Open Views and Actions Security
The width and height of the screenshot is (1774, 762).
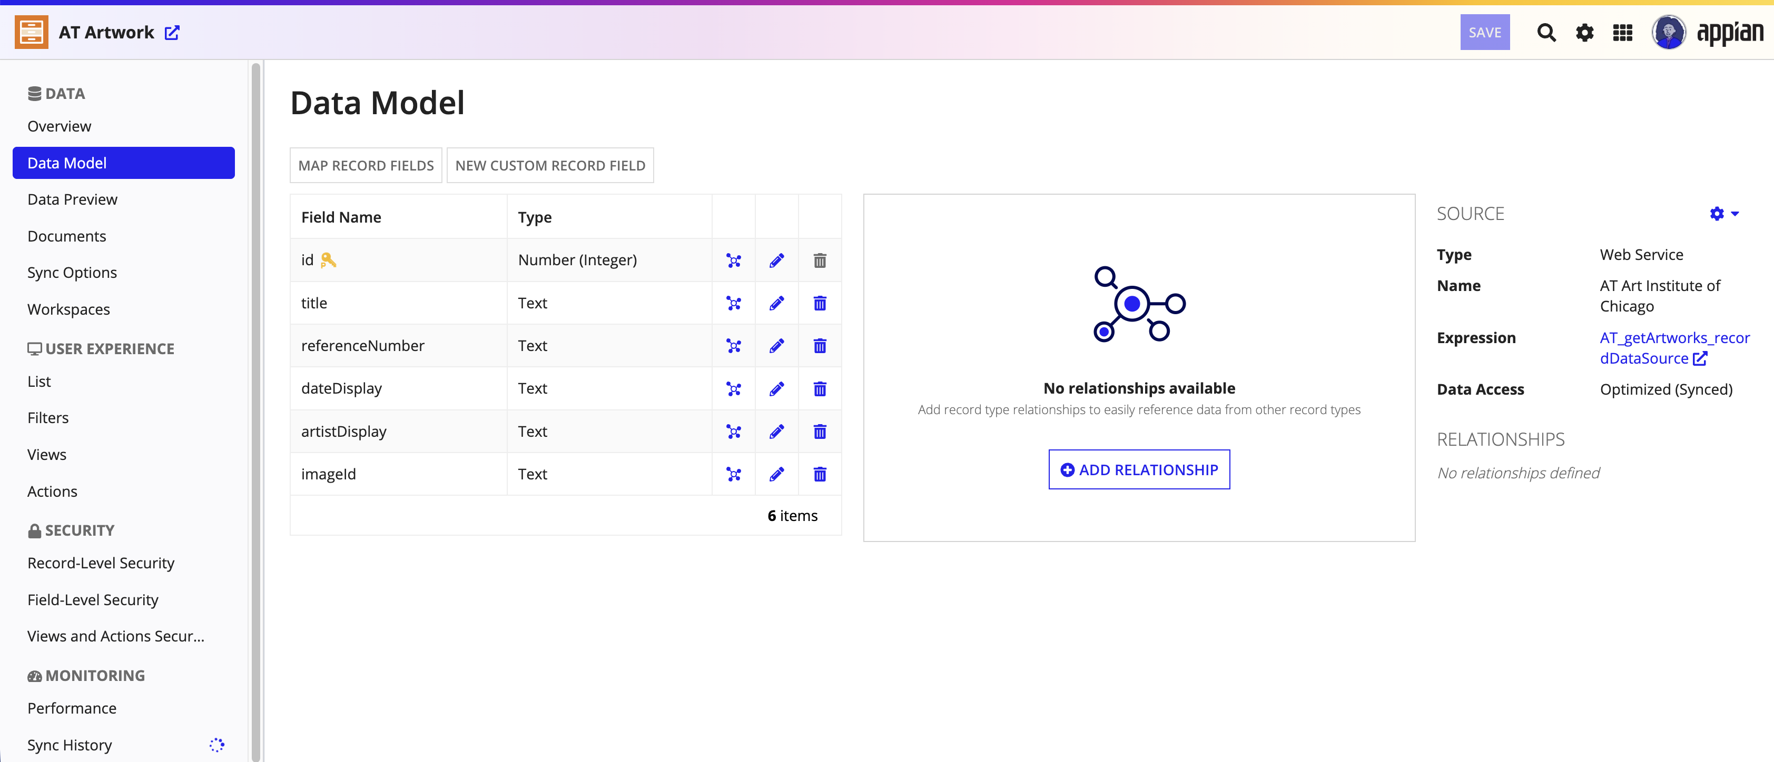pyautogui.click(x=124, y=636)
